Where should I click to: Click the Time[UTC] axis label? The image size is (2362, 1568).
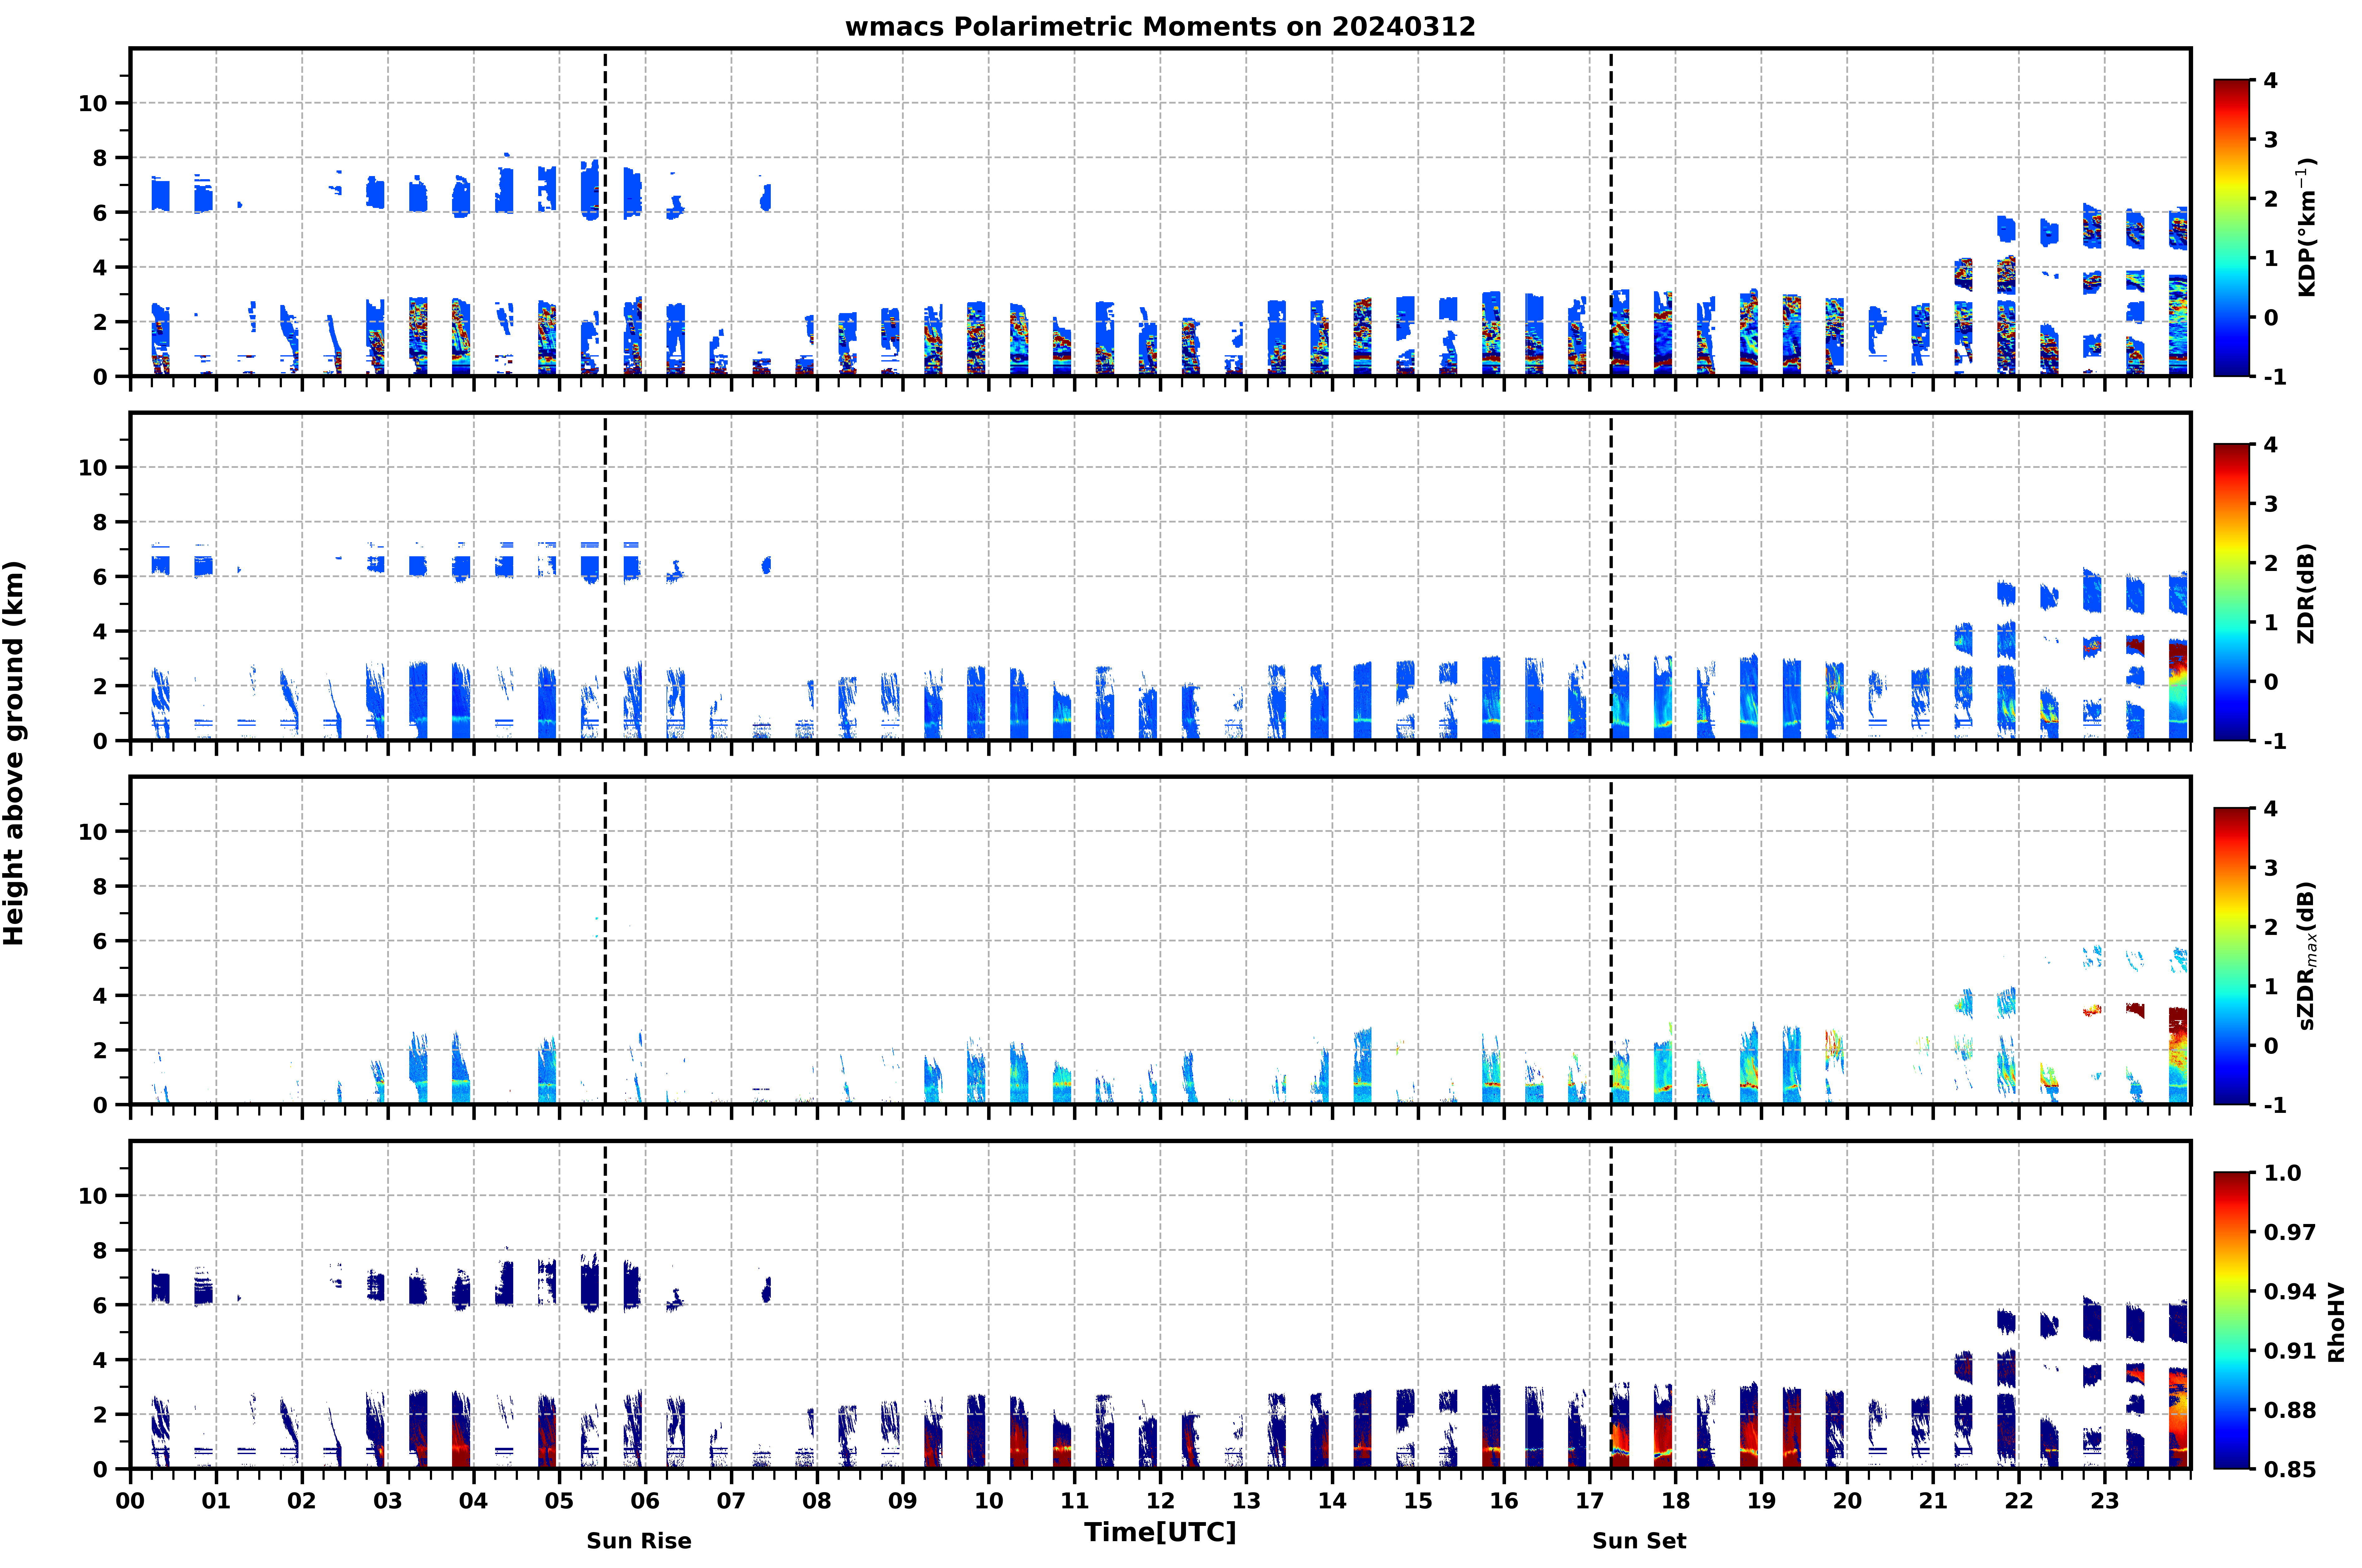(x=1160, y=1532)
